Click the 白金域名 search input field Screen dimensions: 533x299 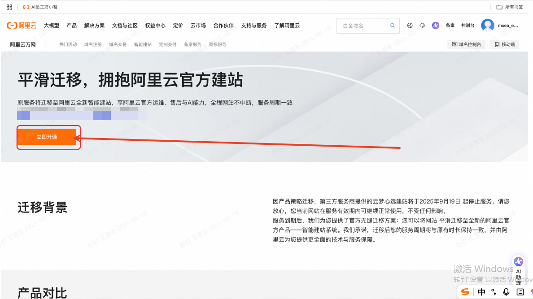click(x=363, y=26)
